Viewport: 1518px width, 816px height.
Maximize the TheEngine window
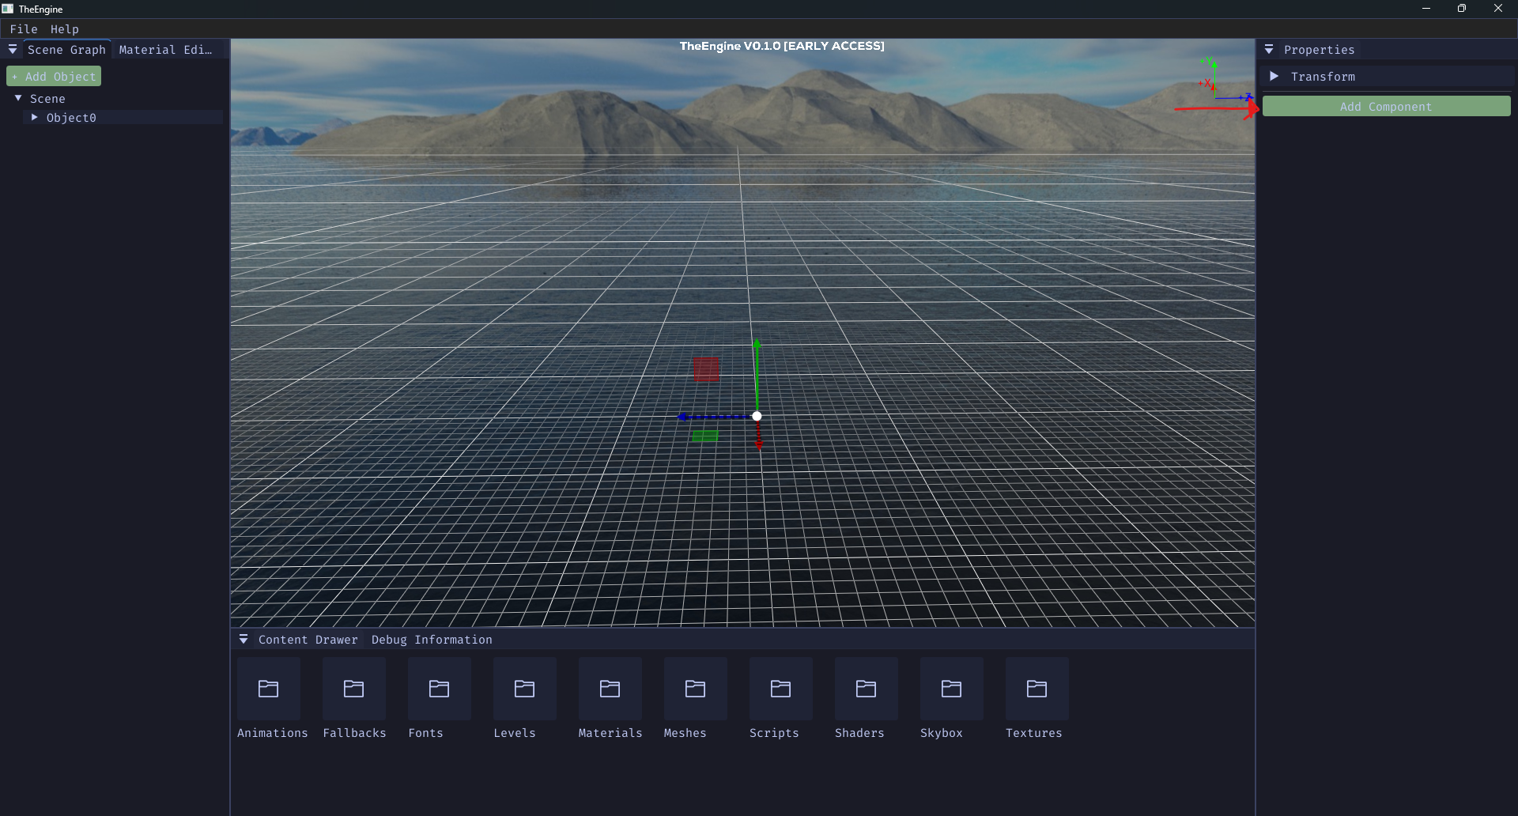1462,9
